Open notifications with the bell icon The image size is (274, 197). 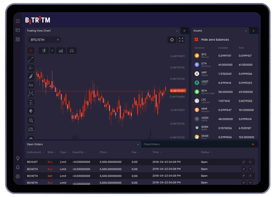(x=18, y=167)
